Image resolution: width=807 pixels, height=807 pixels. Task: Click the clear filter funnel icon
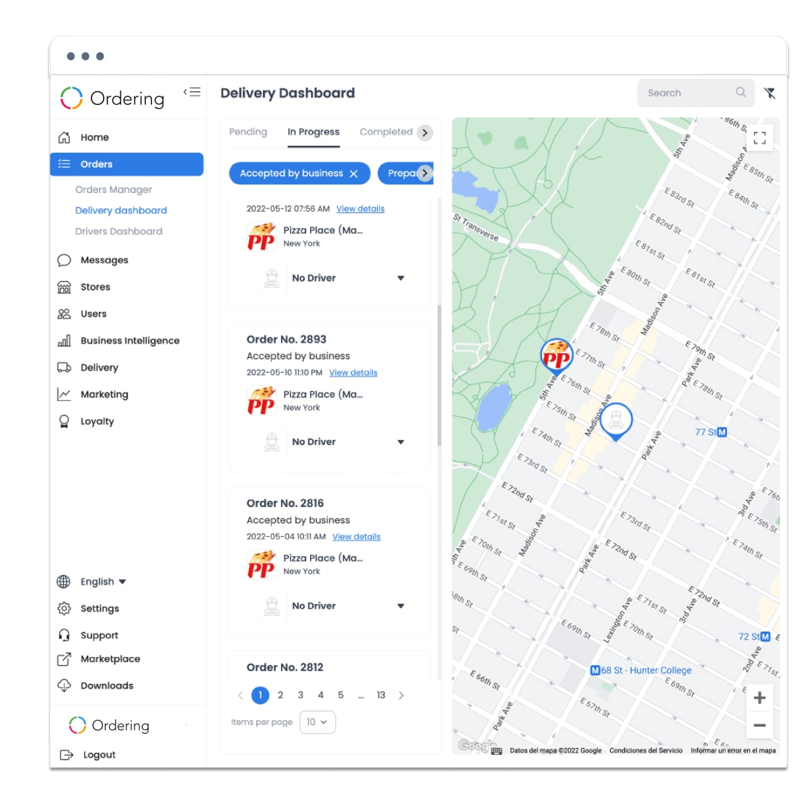click(770, 93)
